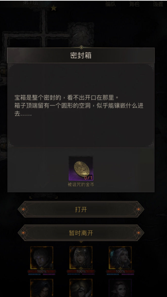Image resolution: width=167 pixels, height=297 pixels.
Task: Click the gold star marker on map
Action: [54, 8]
